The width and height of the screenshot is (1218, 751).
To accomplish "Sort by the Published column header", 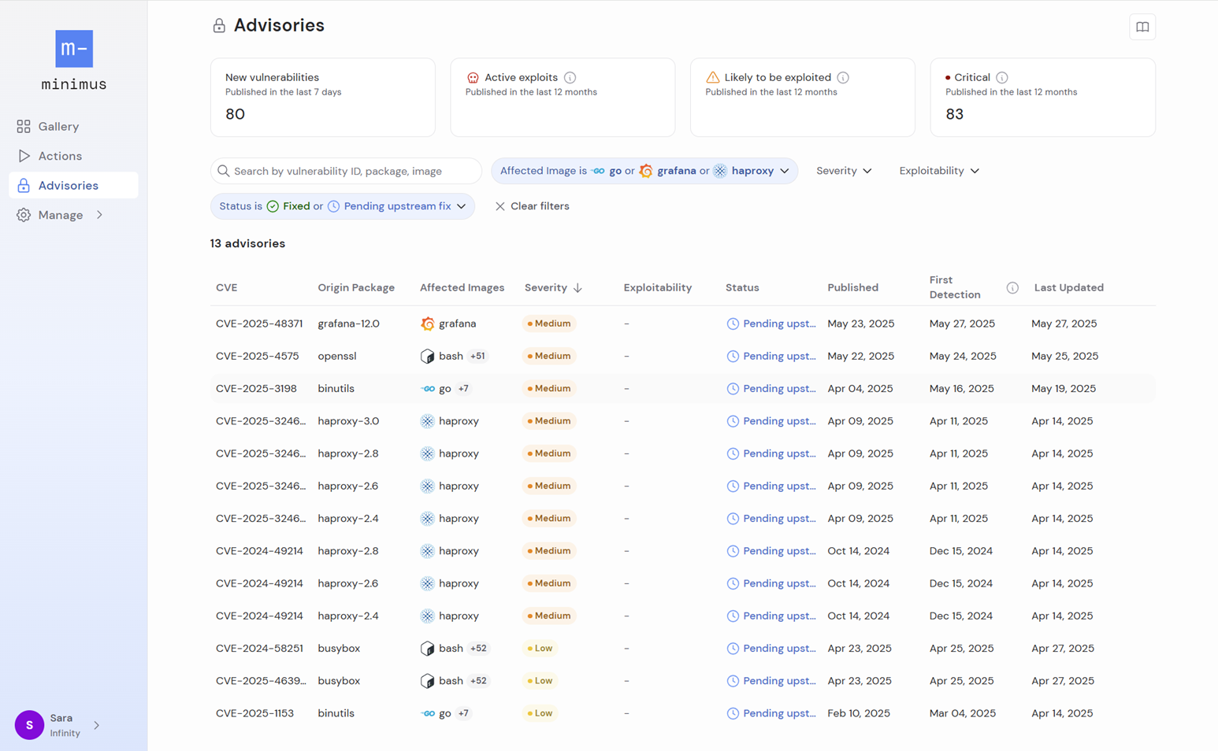I will pos(852,288).
